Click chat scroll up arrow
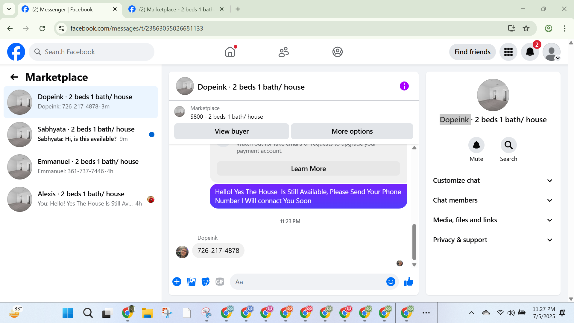 coord(414,148)
